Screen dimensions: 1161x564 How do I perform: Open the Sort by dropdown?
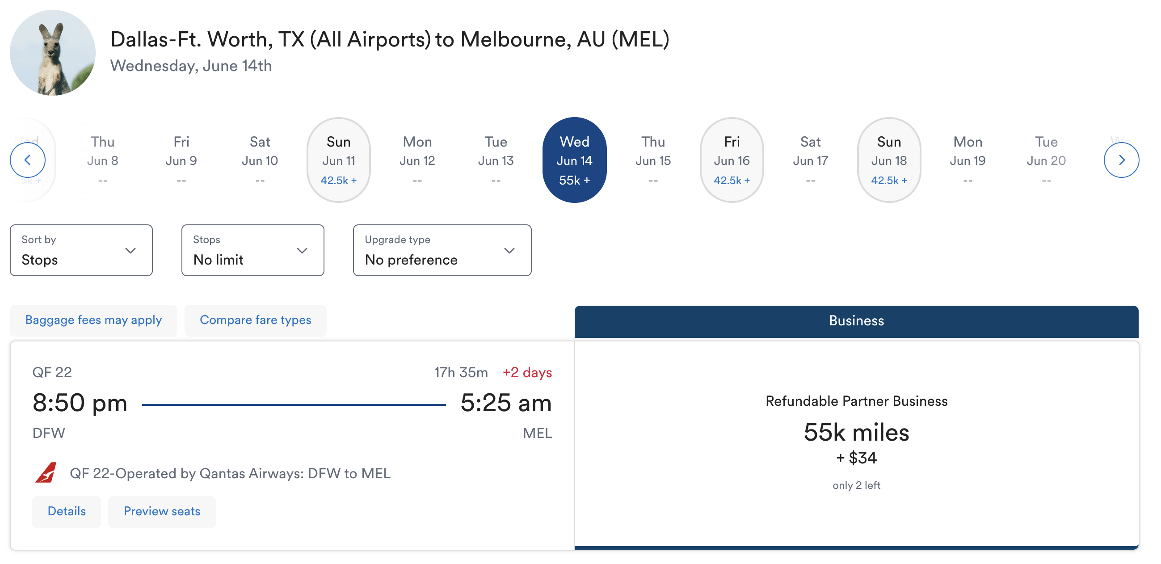tap(81, 250)
